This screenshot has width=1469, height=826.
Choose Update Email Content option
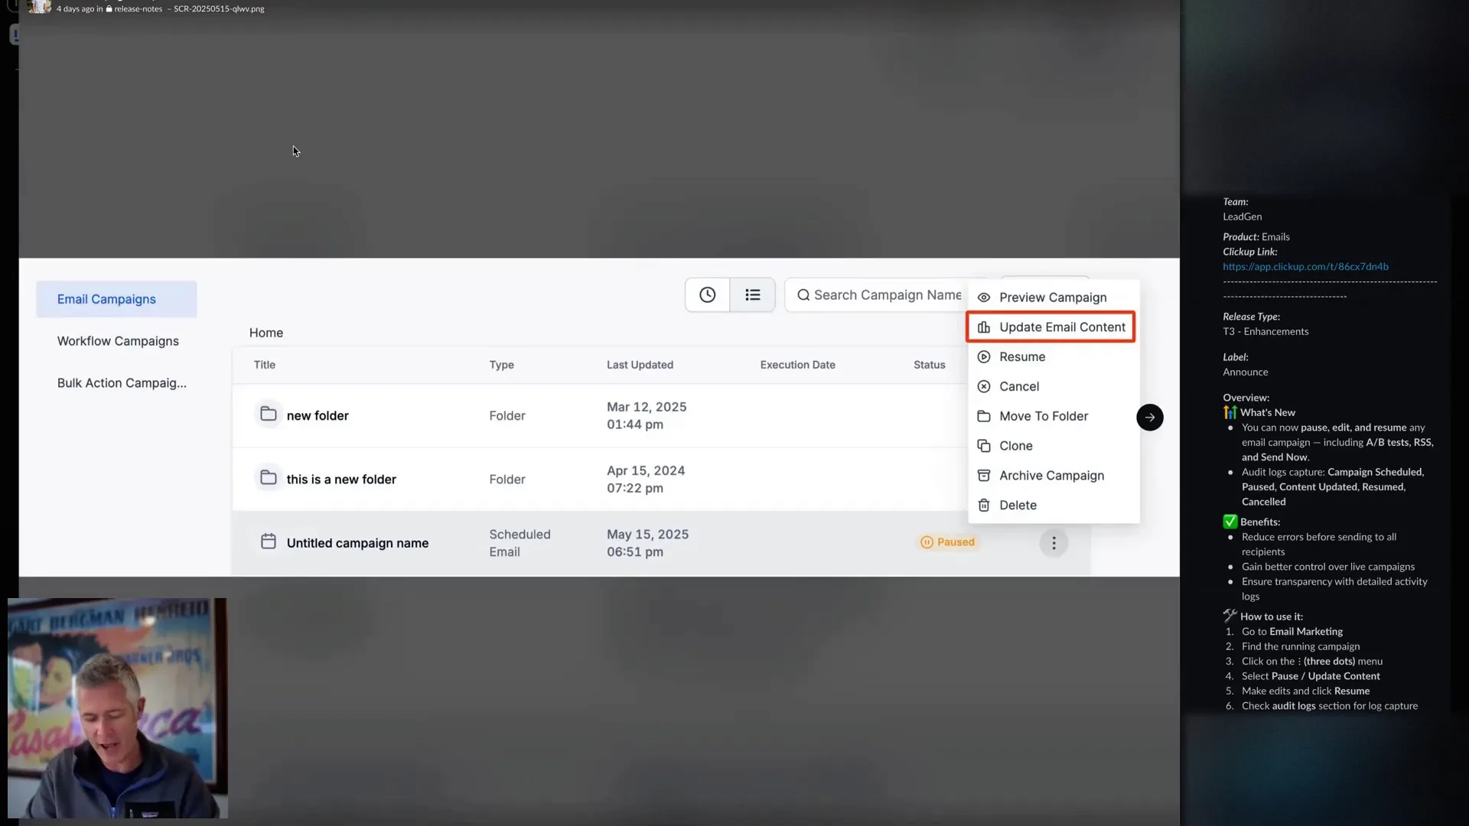pos(1050,327)
